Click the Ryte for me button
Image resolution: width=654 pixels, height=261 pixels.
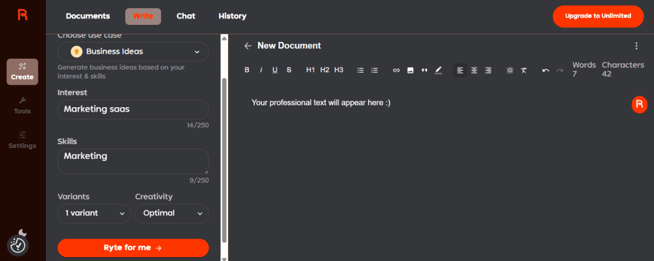[x=133, y=248]
